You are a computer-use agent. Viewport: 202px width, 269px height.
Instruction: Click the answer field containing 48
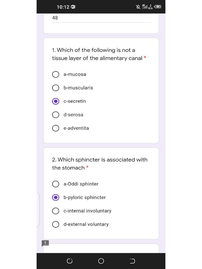pos(101,18)
